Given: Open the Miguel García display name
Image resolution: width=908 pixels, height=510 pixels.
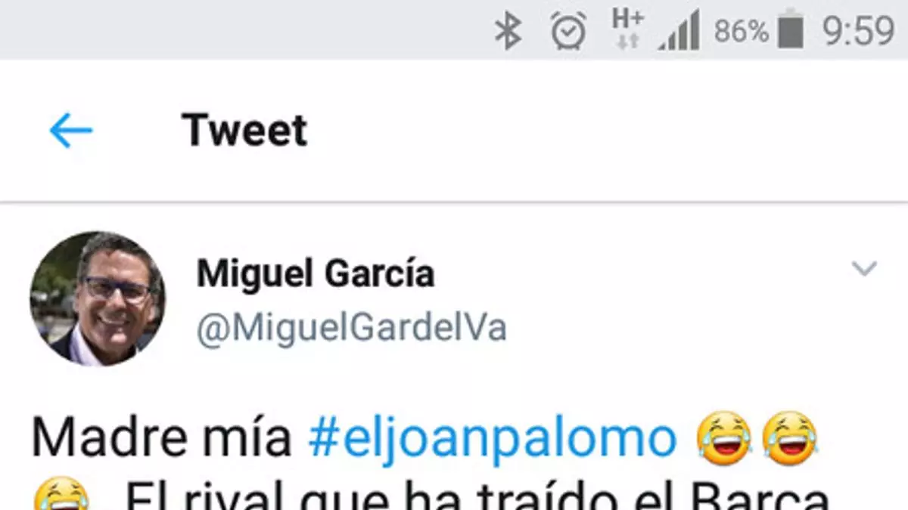Looking at the screenshot, I should click(x=316, y=274).
